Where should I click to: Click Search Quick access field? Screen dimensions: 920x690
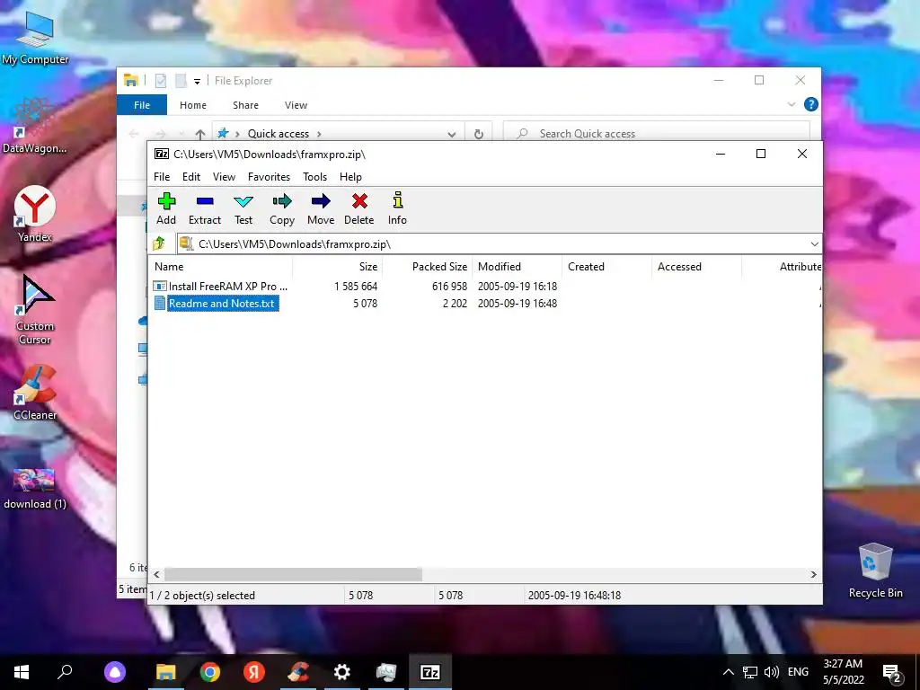click(x=657, y=133)
